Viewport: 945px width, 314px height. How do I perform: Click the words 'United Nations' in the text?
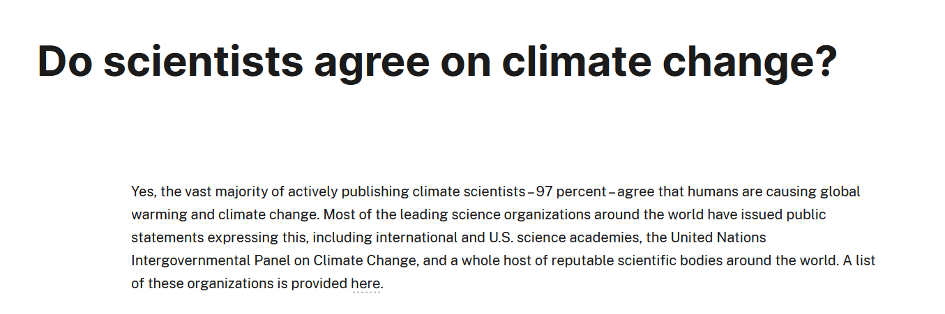coord(718,237)
